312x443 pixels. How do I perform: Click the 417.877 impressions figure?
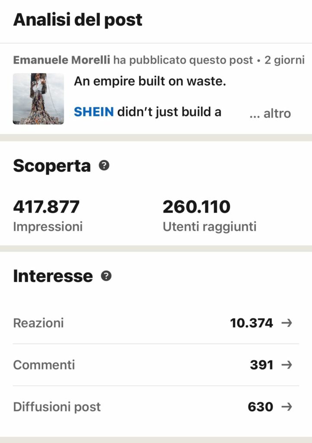[x=46, y=207]
